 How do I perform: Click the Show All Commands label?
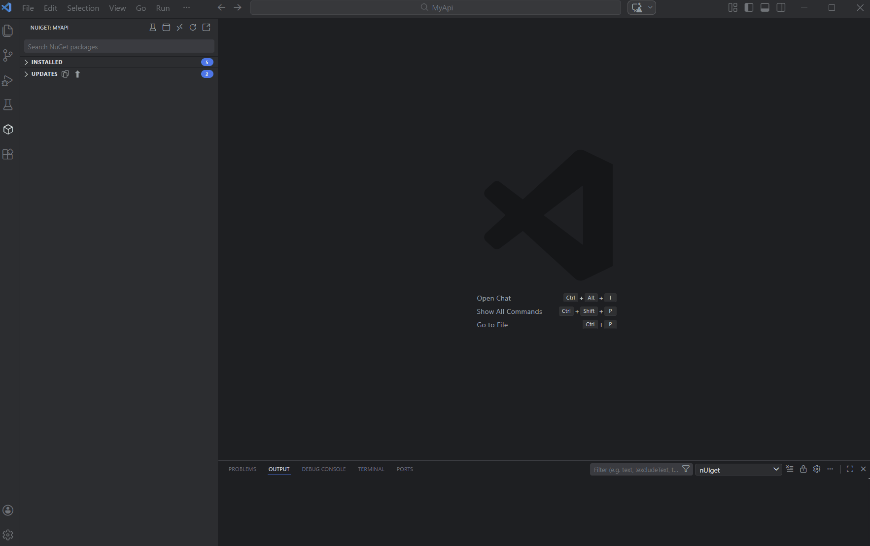coord(509,311)
